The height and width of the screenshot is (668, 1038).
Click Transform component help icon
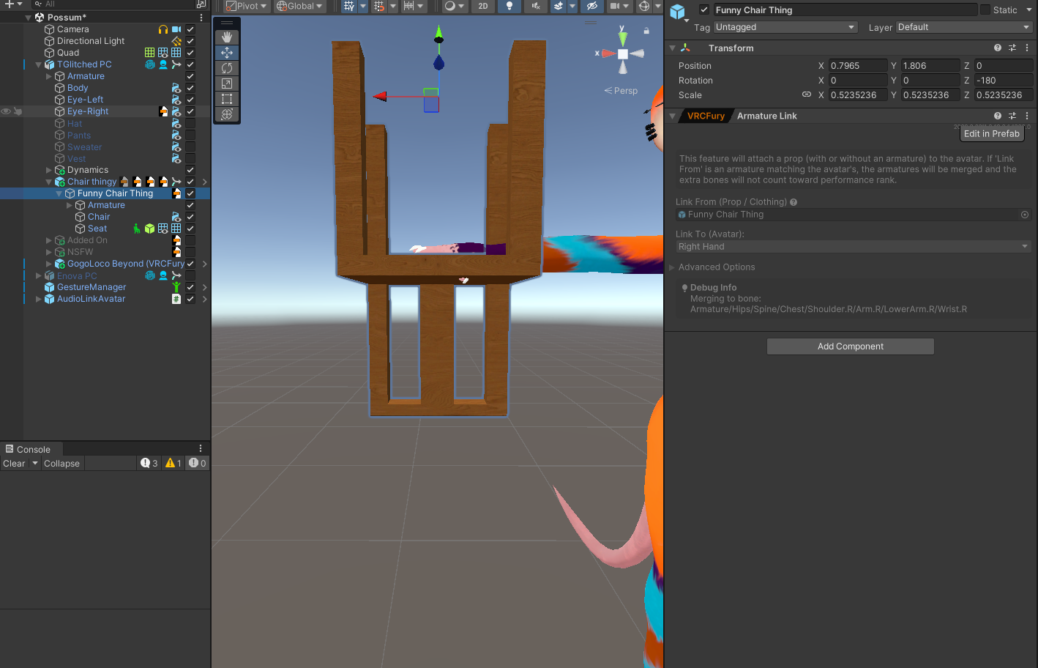coord(997,48)
